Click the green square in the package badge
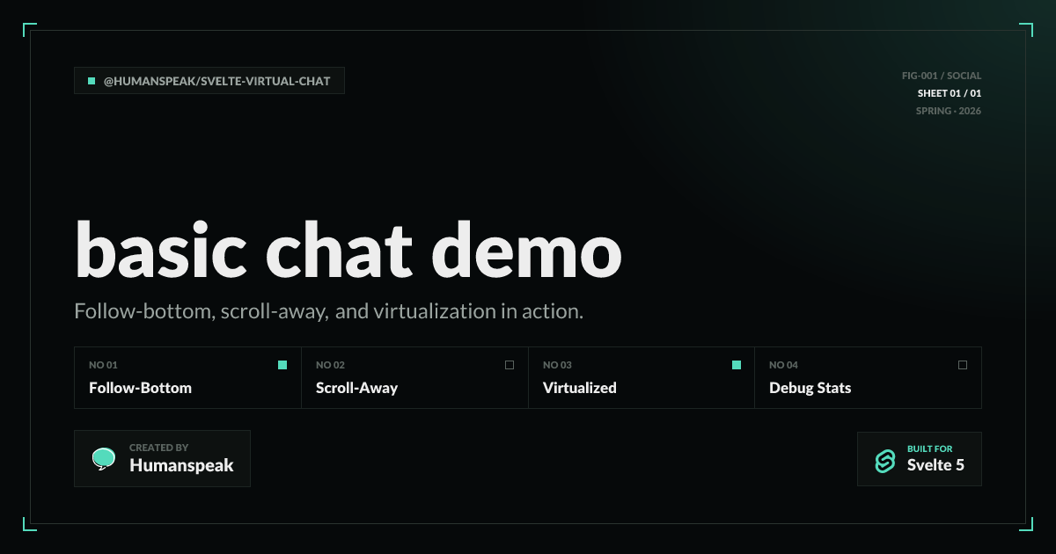The image size is (1056, 554). [x=92, y=81]
